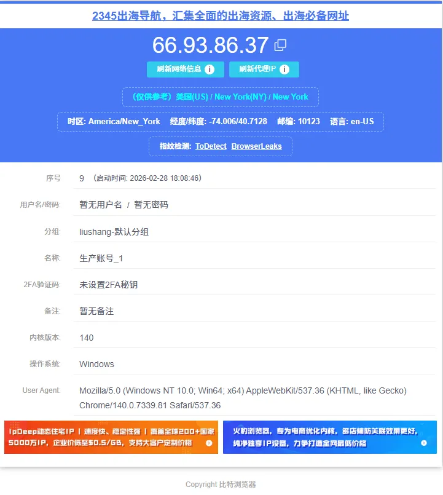Click the operating system value Windows
443x495 pixels.
pos(96,364)
